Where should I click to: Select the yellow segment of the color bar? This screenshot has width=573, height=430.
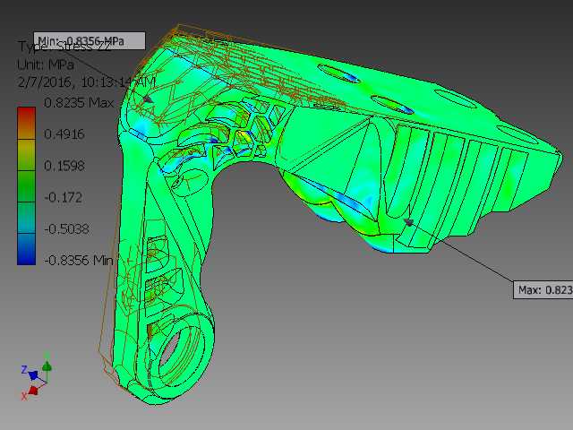pyautogui.click(x=26, y=155)
